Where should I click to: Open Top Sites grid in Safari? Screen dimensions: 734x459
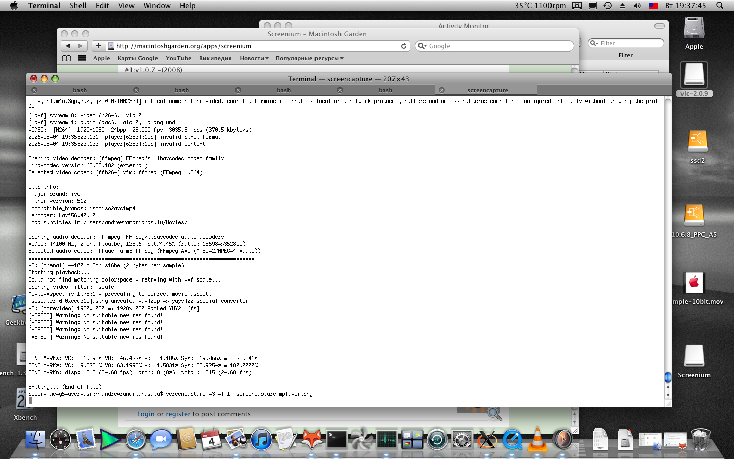pyautogui.click(x=82, y=58)
